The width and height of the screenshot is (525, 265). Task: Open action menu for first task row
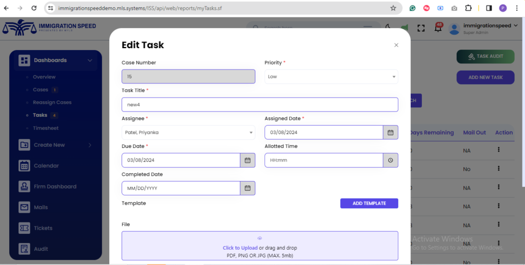498,150
